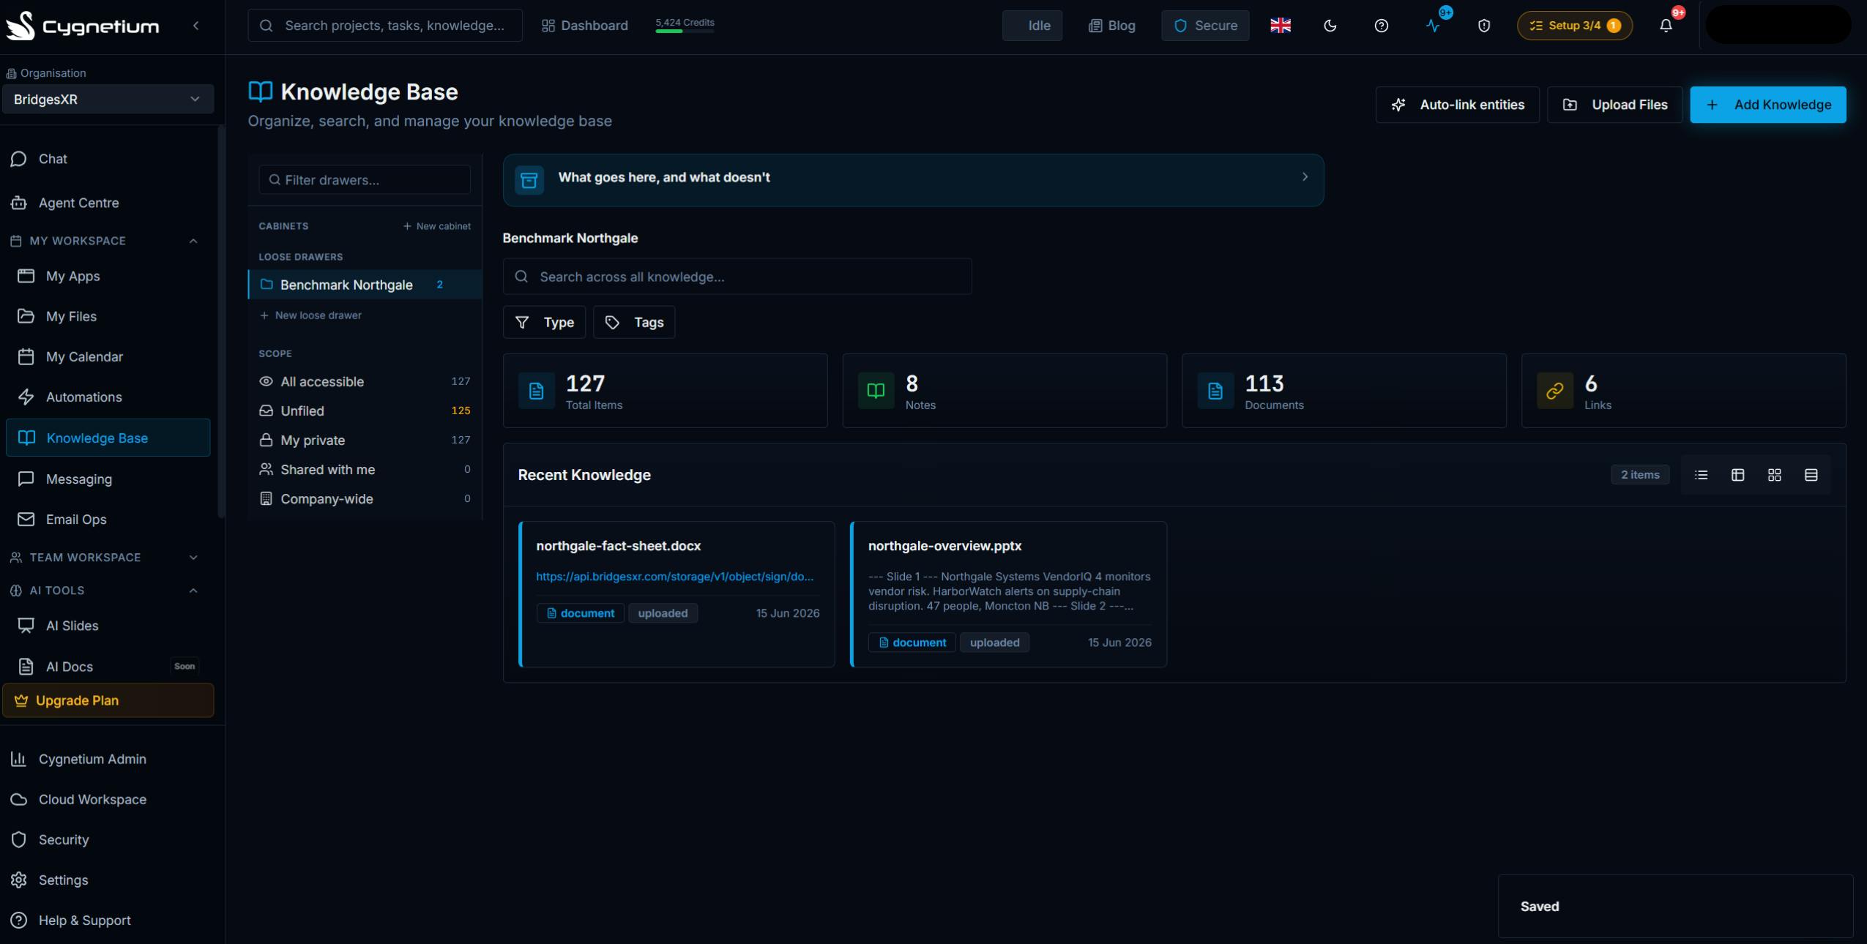Image resolution: width=1867 pixels, height=944 pixels.
Task: Click the Search across all knowledge field
Action: (x=737, y=277)
